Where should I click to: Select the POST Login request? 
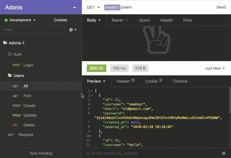[x=23, y=65]
